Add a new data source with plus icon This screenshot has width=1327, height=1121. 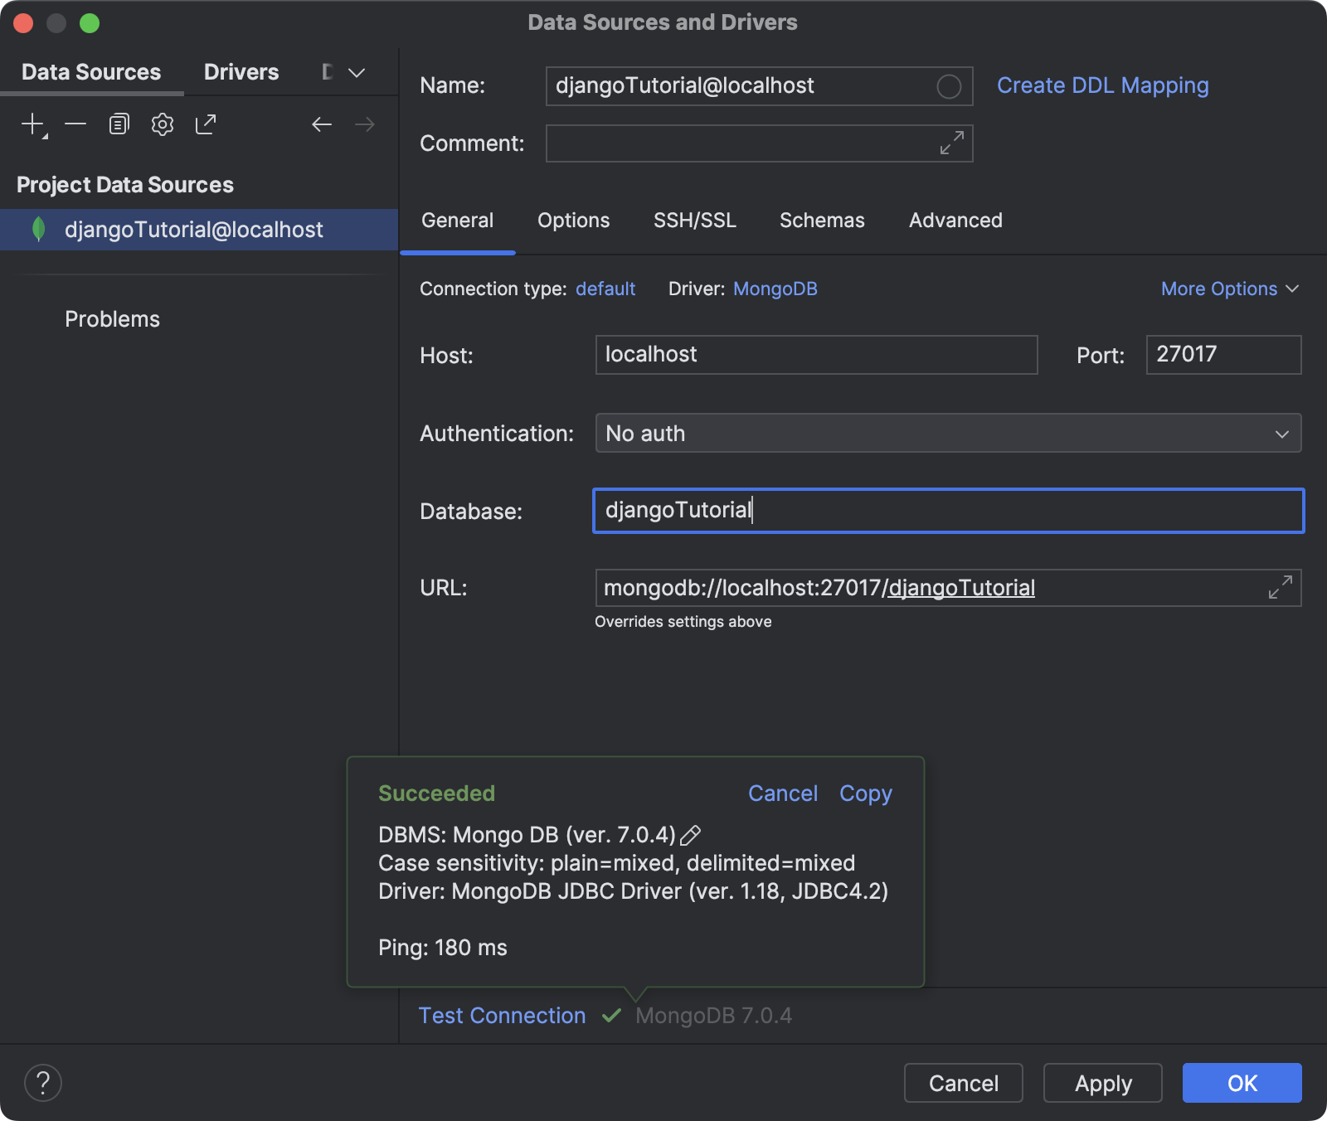pos(33,124)
